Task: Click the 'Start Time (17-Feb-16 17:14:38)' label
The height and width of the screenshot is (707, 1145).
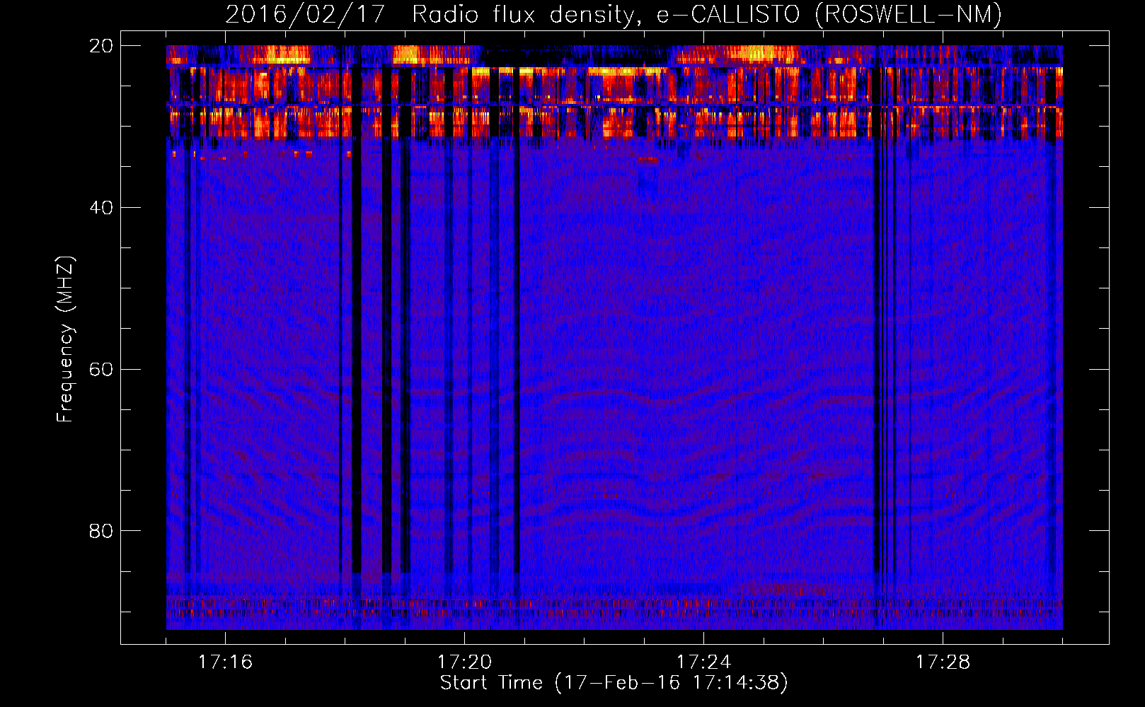Action: [614, 683]
